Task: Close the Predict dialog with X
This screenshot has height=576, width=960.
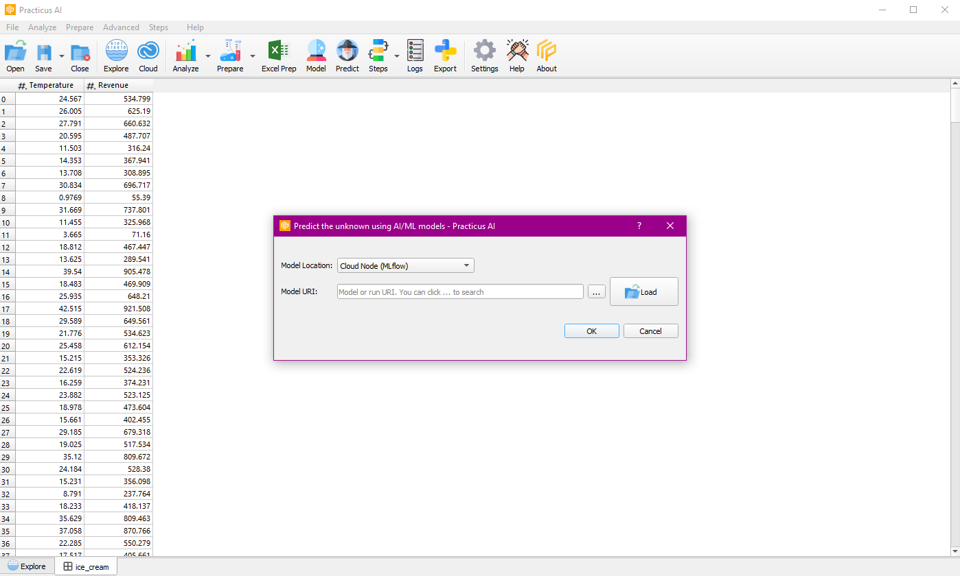Action: pos(670,226)
